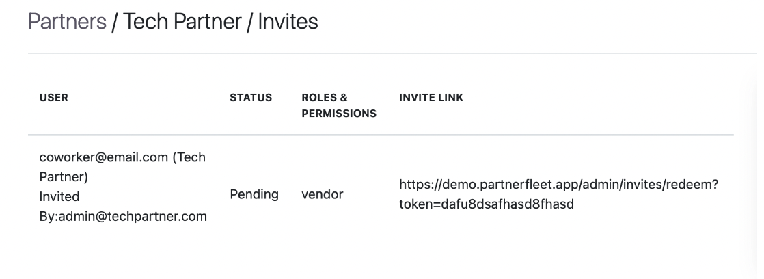Click the word Invited in the user cell
This screenshot has width=764, height=279.
59,196
